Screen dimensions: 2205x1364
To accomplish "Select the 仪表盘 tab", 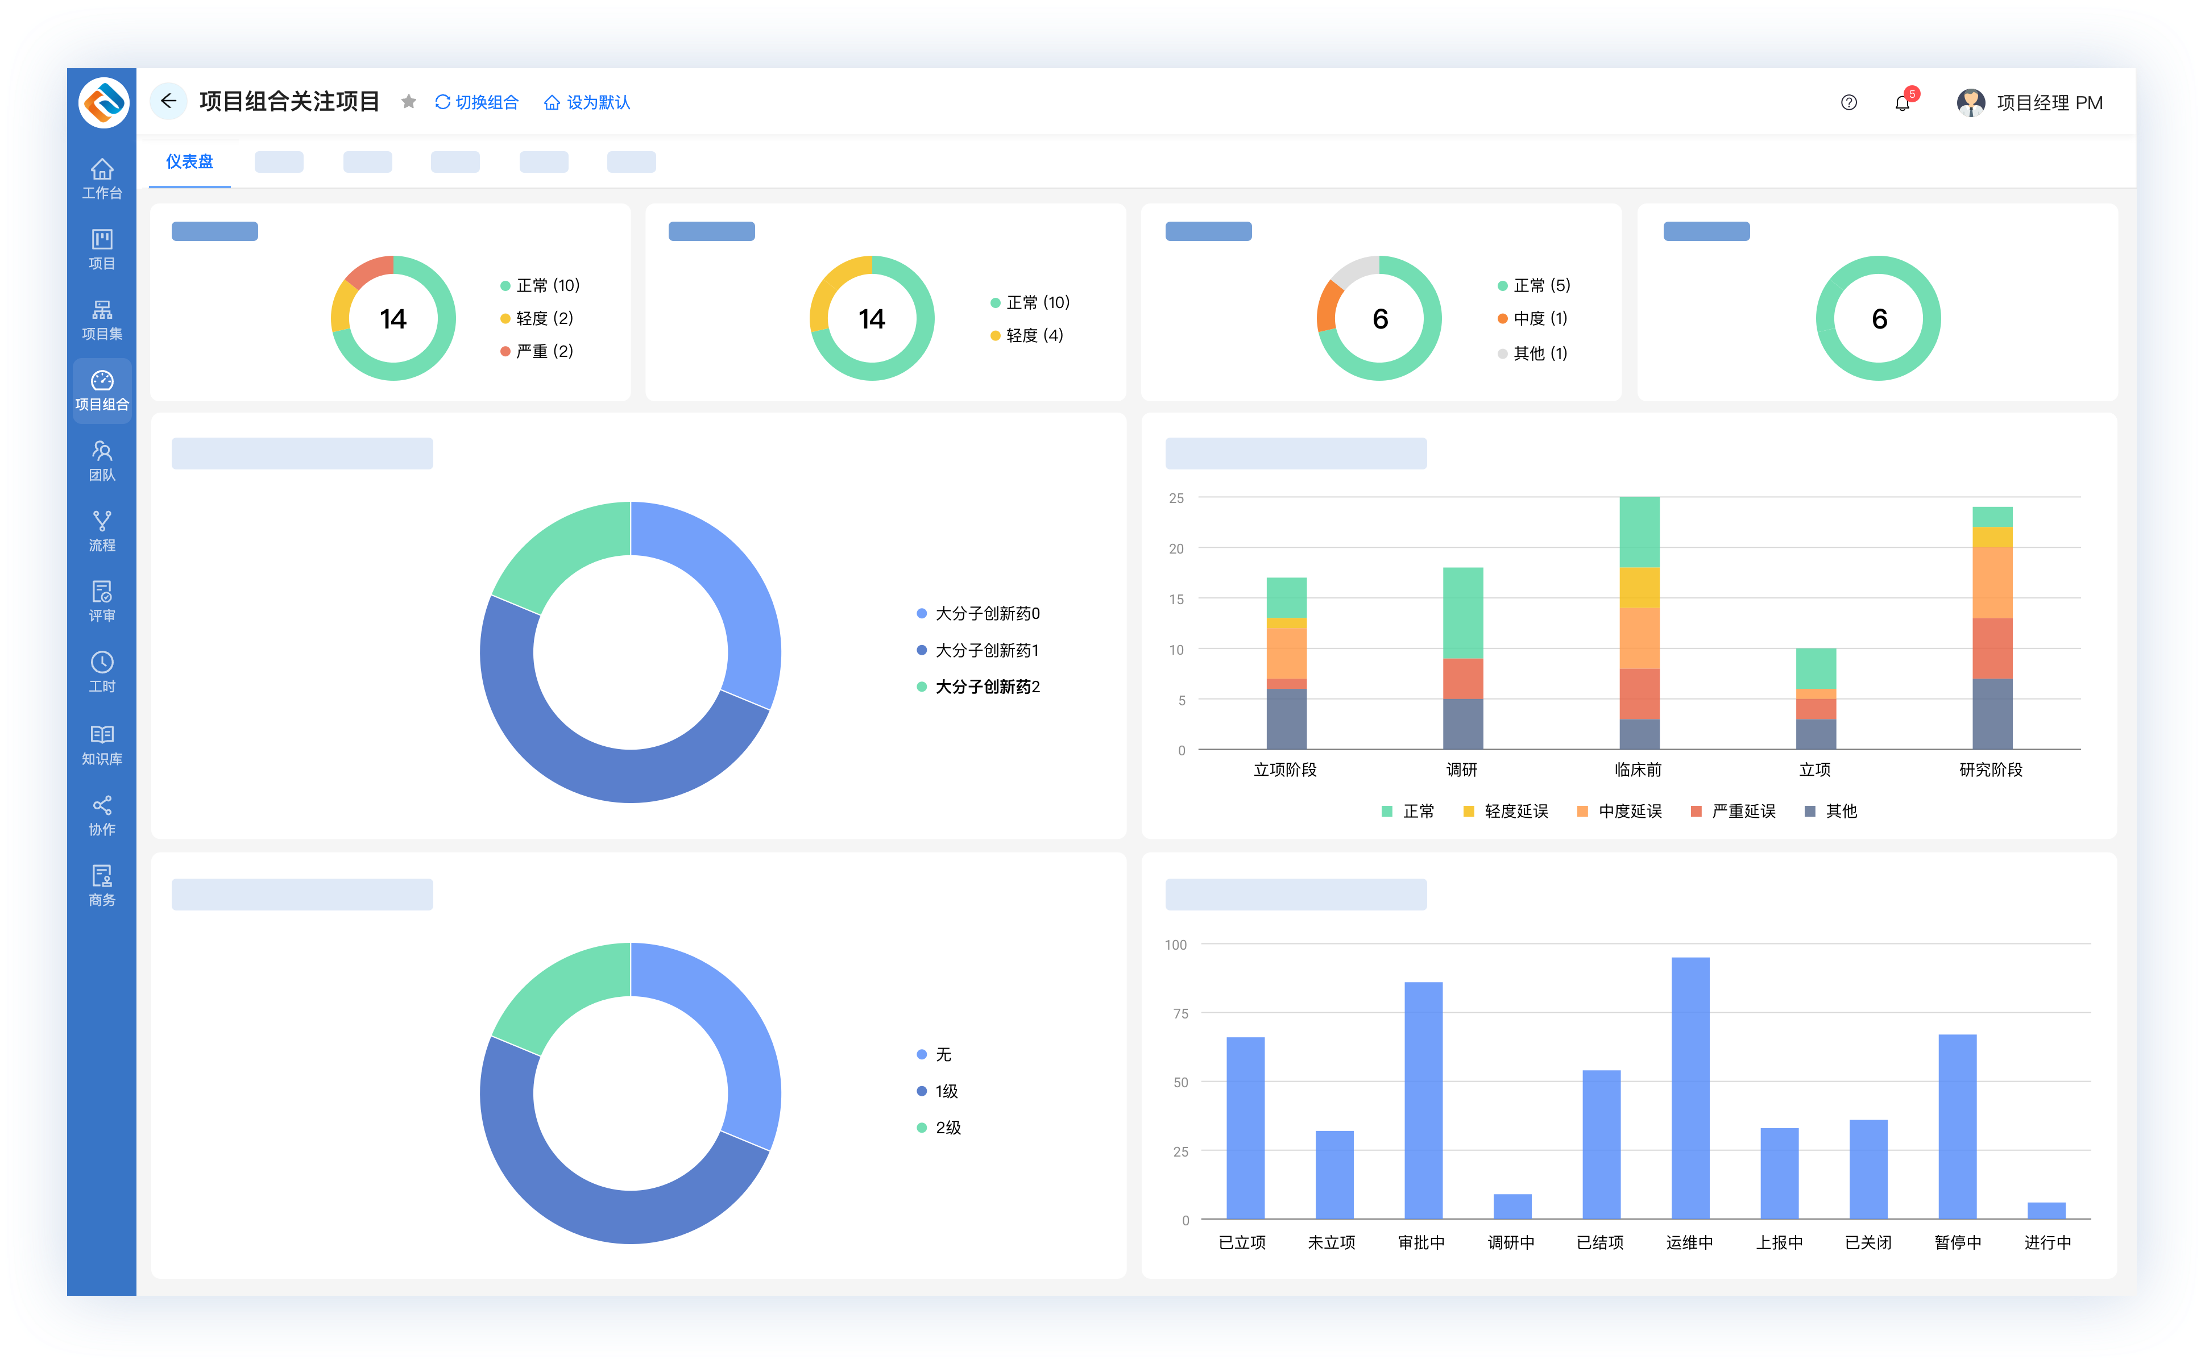I will click(x=189, y=161).
